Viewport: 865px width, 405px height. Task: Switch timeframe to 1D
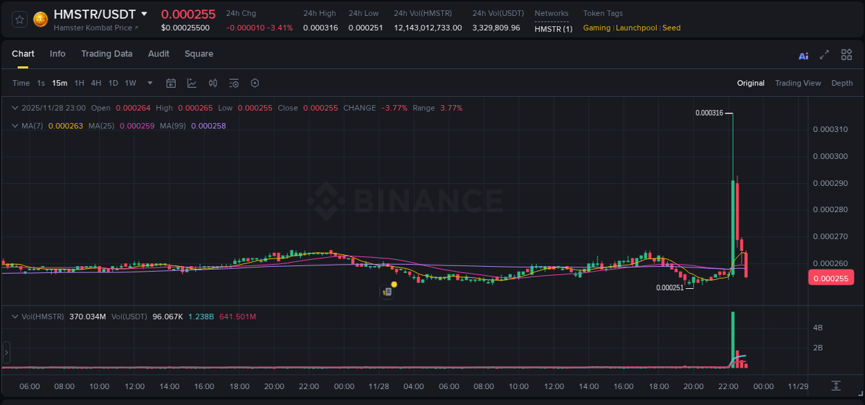click(x=113, y=83)
